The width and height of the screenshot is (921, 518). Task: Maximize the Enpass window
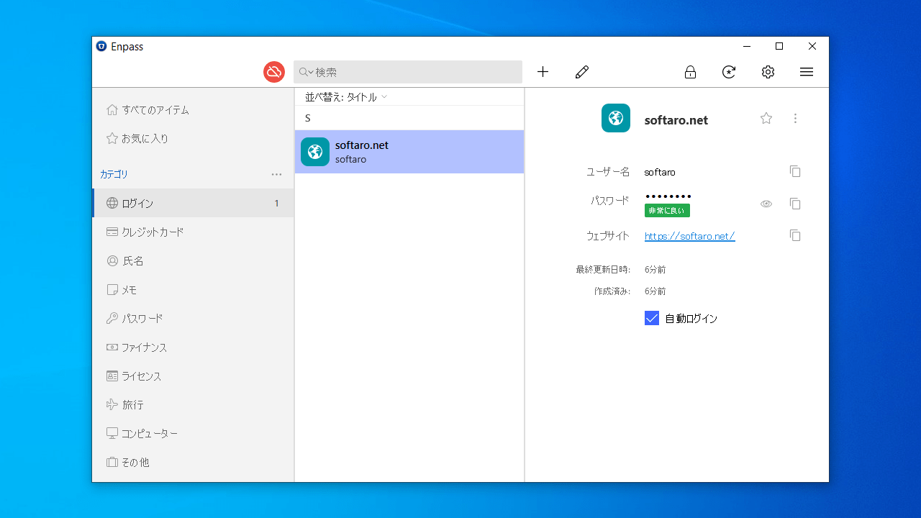pyautogui.click(x=779, y=46)
